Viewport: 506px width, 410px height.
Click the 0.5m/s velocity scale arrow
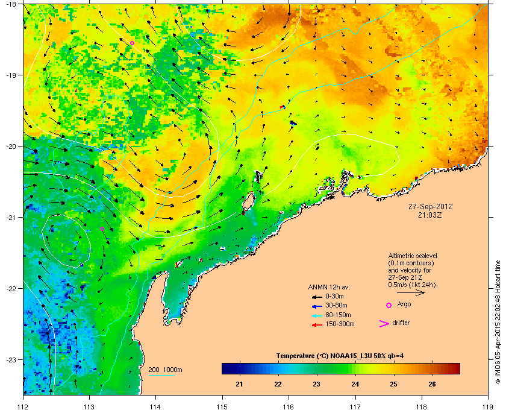click(411, 293)
